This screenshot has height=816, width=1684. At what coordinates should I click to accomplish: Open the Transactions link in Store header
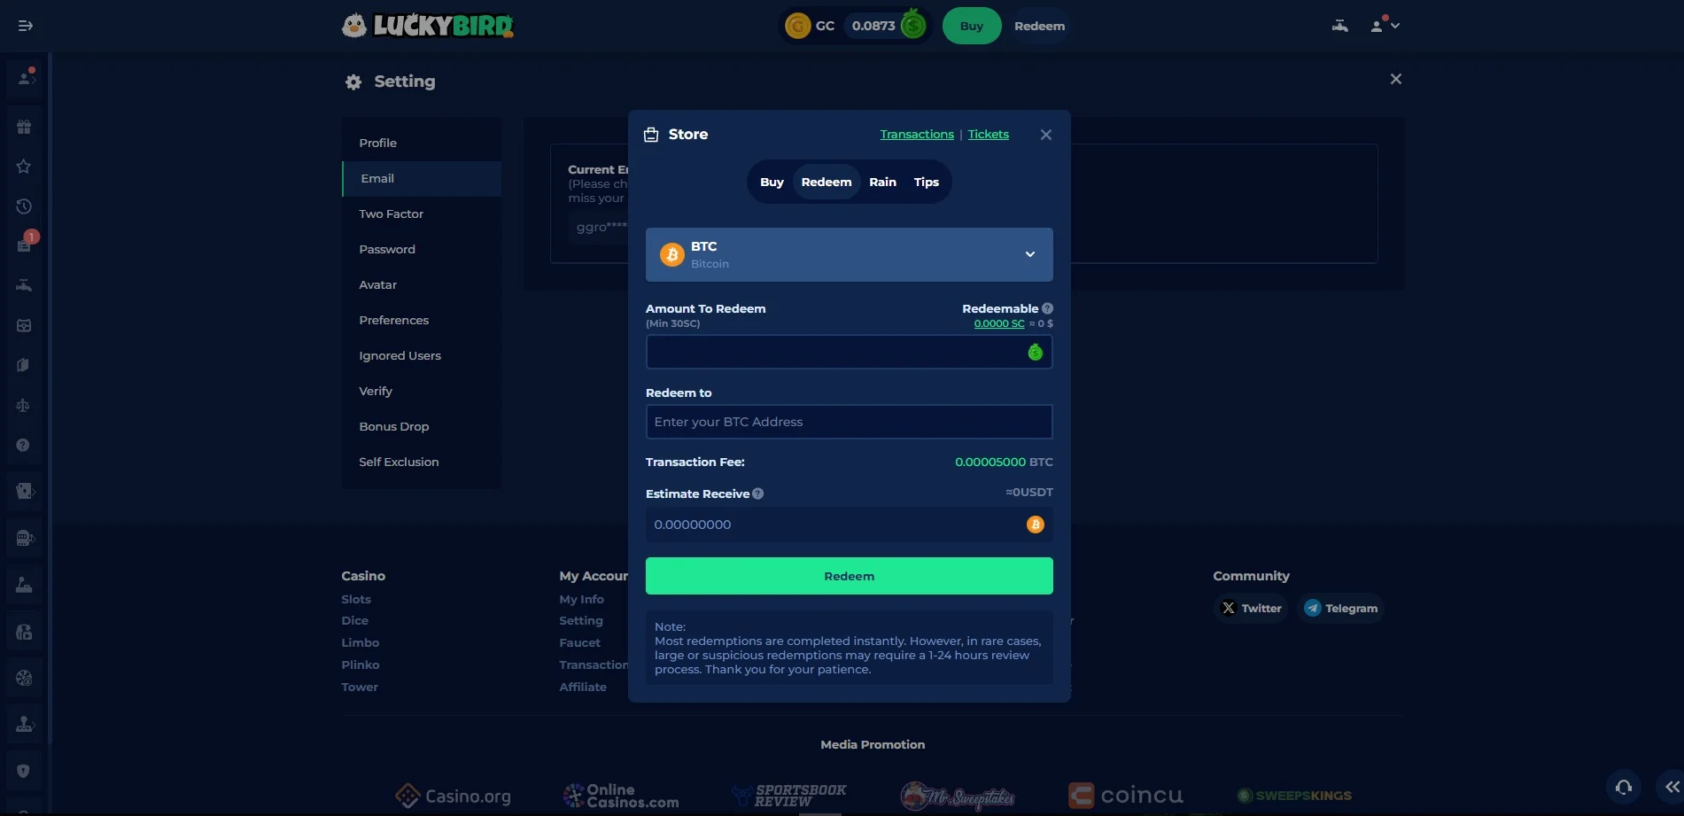tap(916, 134)
